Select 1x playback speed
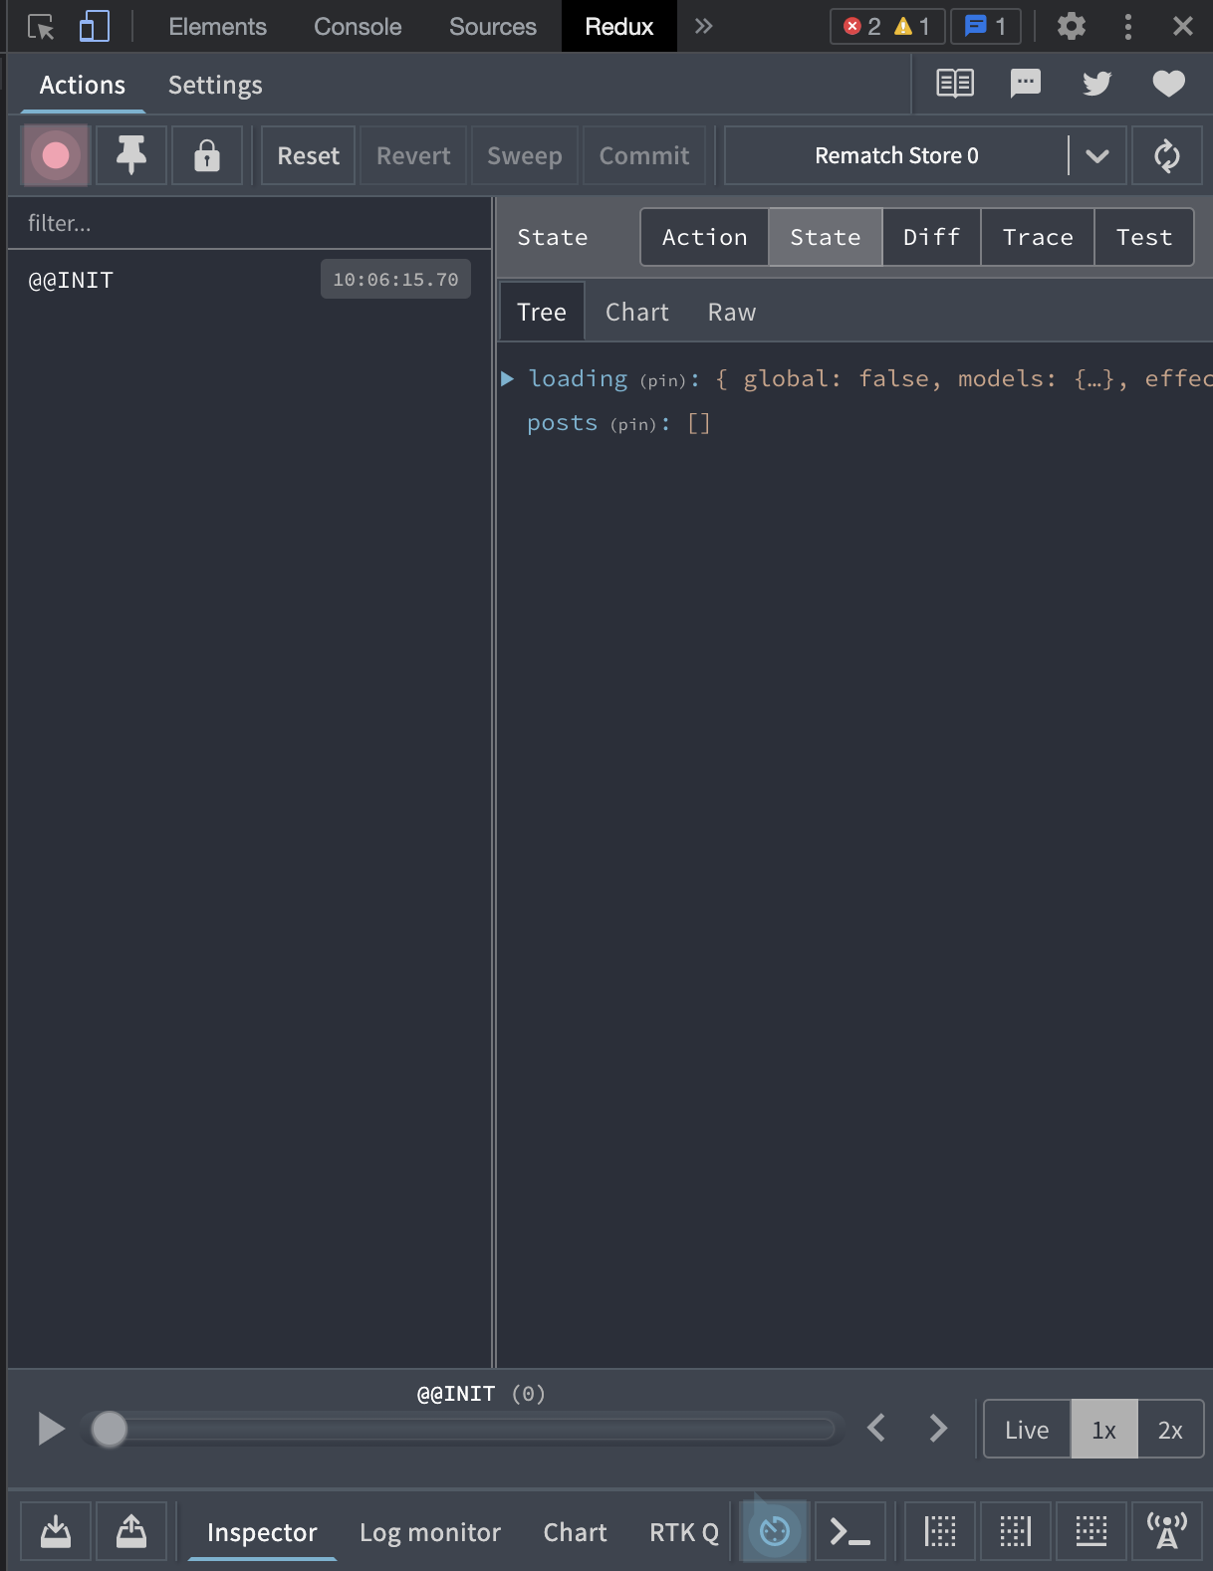Viewport: 1213px width, 1571px height. click(x=1103, y=1430)
